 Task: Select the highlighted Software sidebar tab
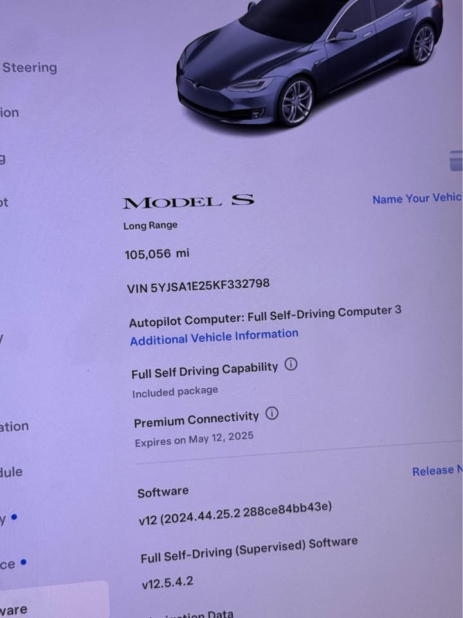[54, 599]
